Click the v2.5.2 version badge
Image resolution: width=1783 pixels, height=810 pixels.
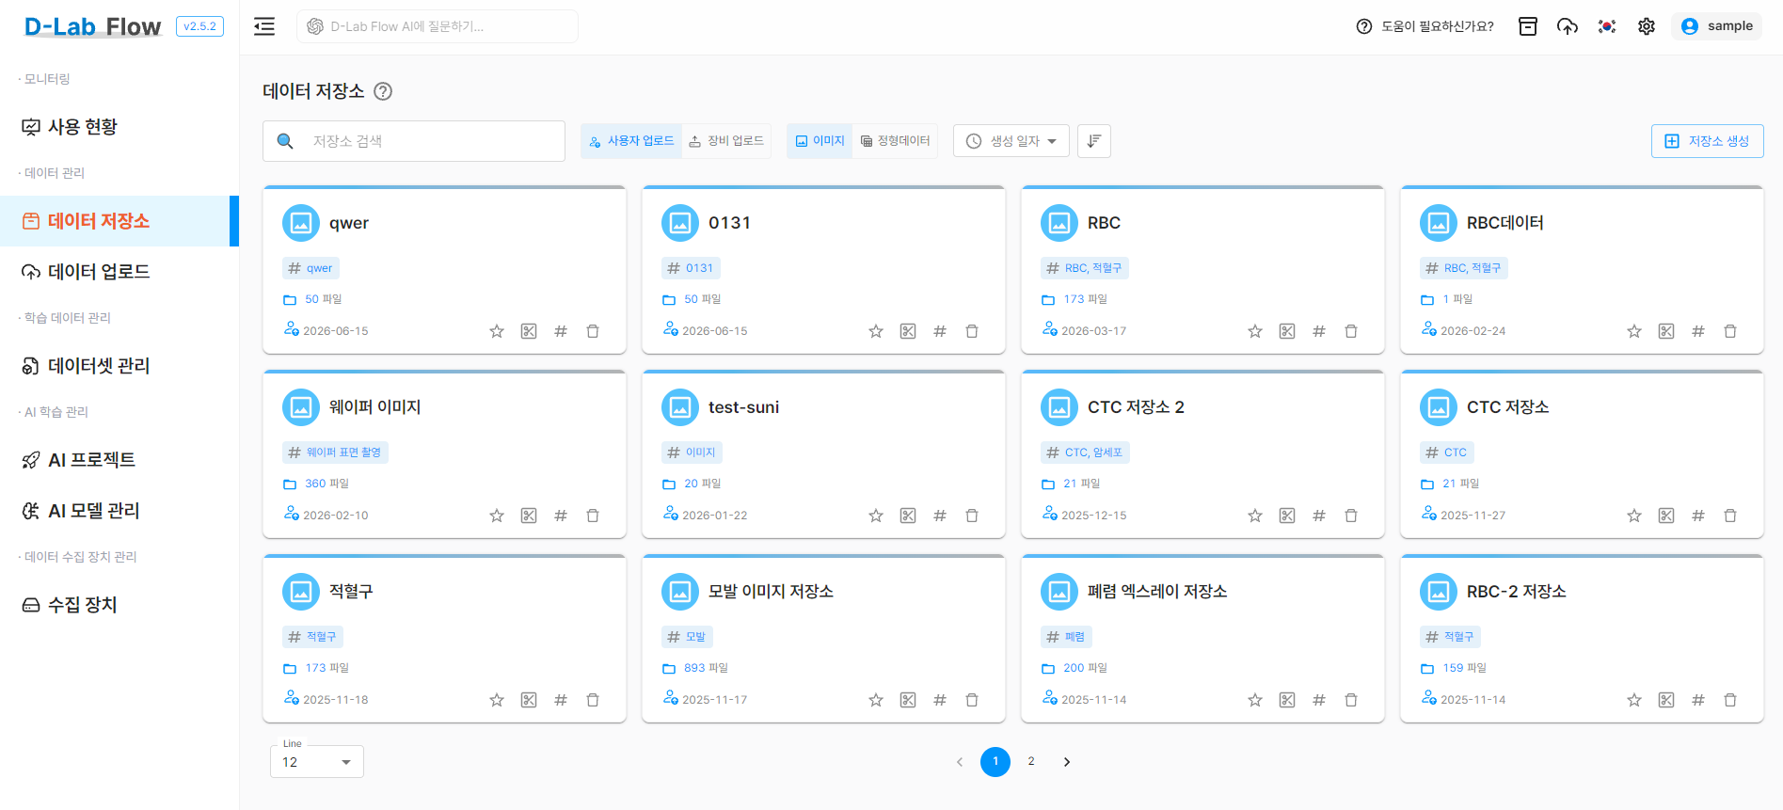click(199, 26)
